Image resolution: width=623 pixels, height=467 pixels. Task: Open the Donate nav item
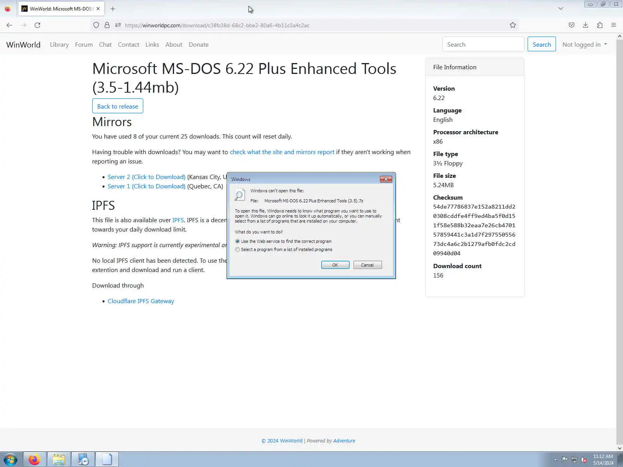(x=199, y=45)
